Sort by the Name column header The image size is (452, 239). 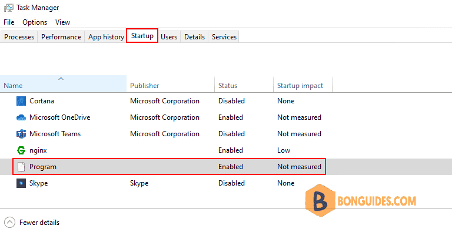click(63, 84)
